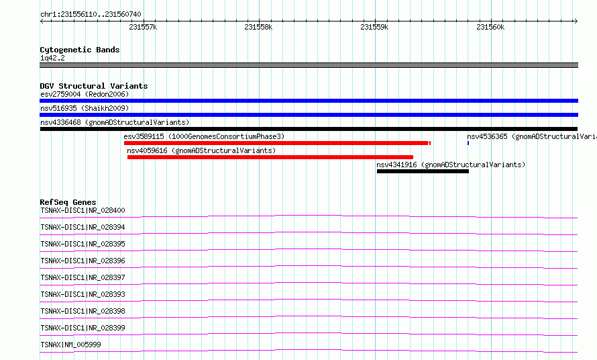Select transcript TSNAX-DISC1|NR_028398
Image resolution: width=597 pixels, height=360 pixels.
(83, 311)
